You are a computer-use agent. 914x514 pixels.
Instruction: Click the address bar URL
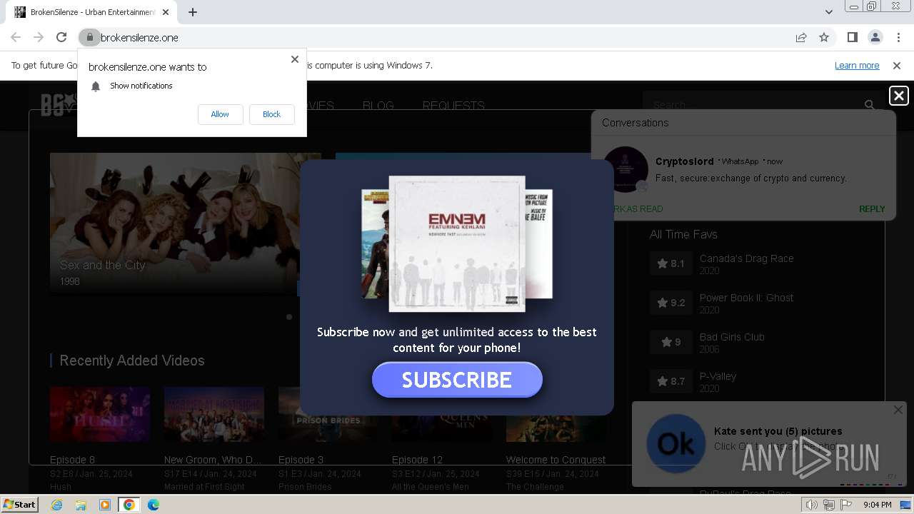pos(139,37)
